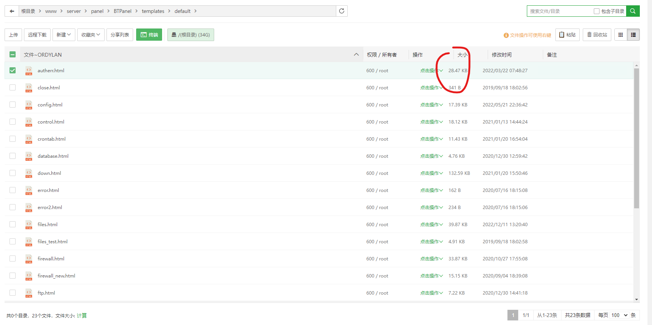
Task: Click the scrollbar up arrow
Action: coord(636,65)
